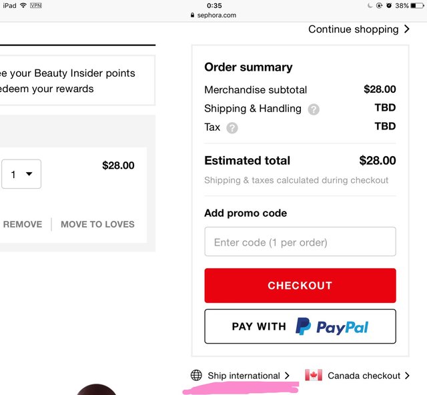
Task: Focus the promo code input field
Action: pyautogui.click(x=300, y=242)
